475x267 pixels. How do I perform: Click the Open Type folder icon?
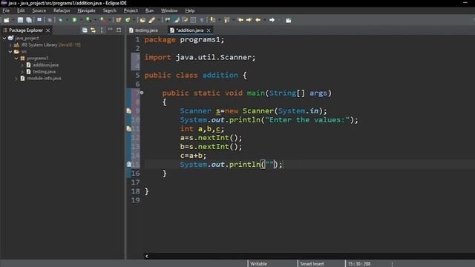pos(142,20)
